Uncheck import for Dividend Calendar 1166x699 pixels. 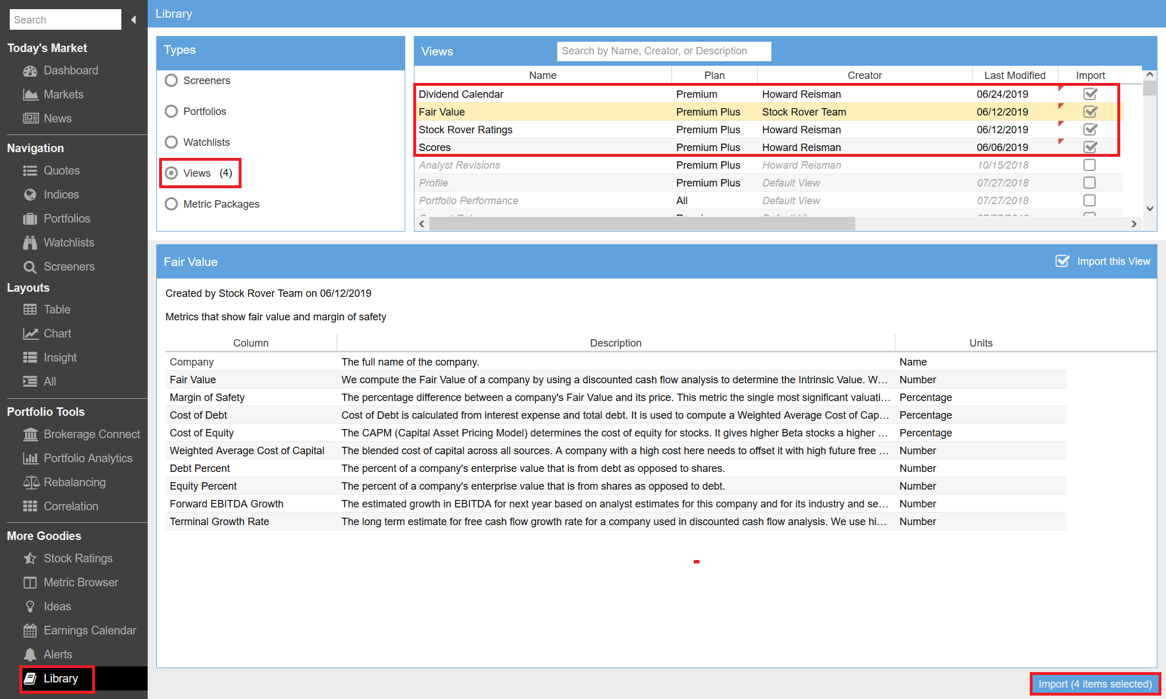[x=1090, y=94]
